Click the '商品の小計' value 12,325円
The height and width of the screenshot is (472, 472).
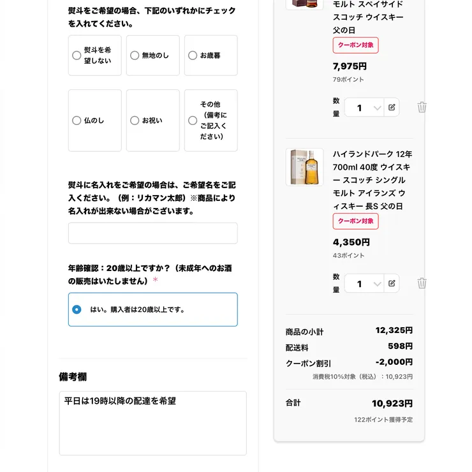[394, 330]
